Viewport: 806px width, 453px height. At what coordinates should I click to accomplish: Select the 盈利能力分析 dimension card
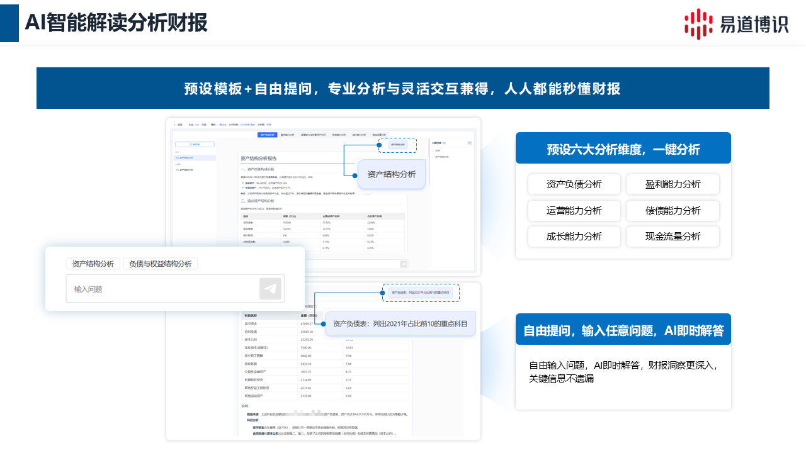tap(673, 184)
